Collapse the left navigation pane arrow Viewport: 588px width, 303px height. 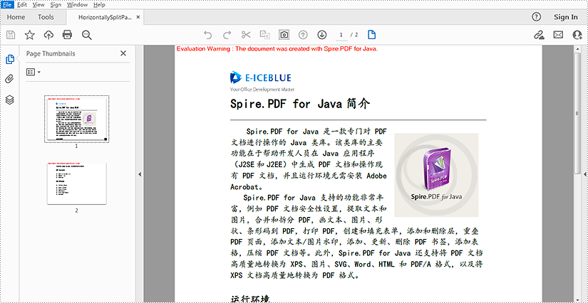click(140, 174)
